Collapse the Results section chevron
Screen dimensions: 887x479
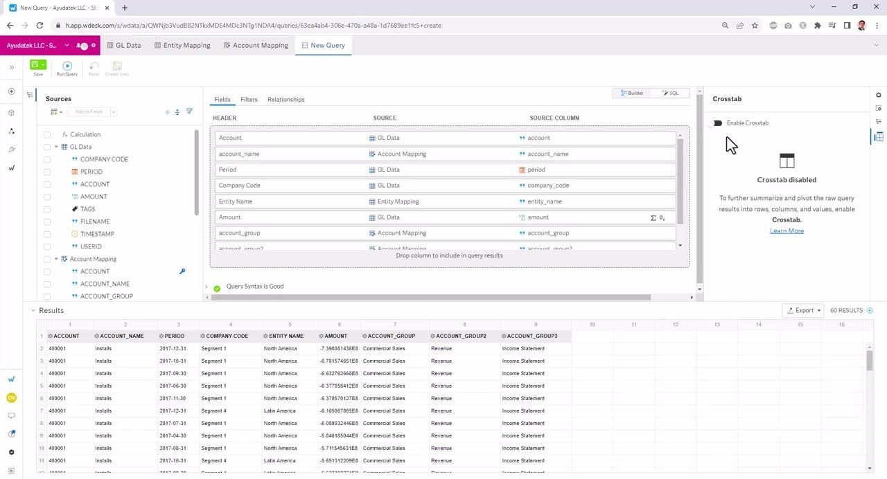(33, 310)
